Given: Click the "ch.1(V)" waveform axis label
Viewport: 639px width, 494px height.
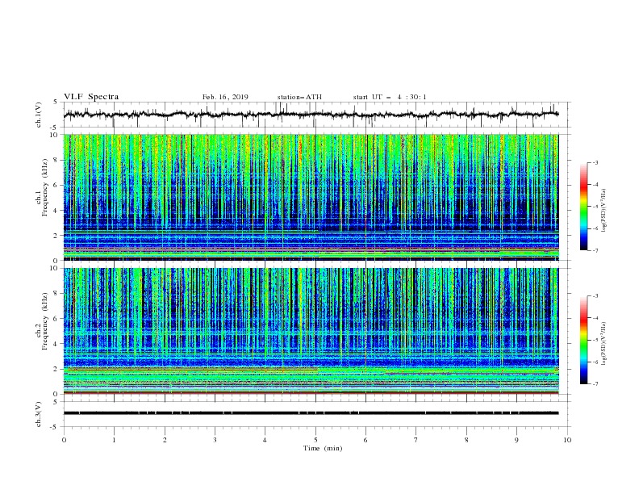Looking at the screenshot, I should pyautogui.click(x=39, y=115).
